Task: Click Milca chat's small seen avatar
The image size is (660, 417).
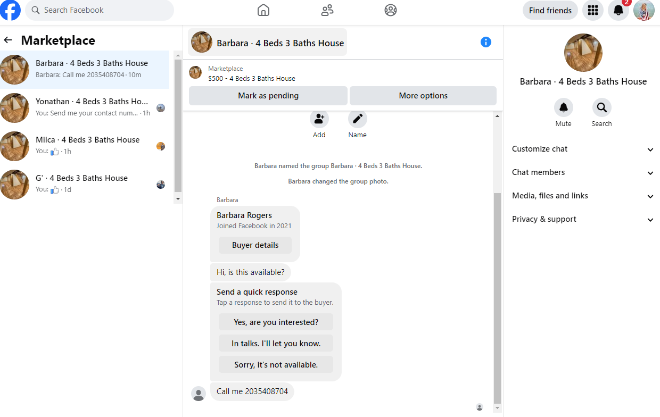Action: [x=161, y=146]
